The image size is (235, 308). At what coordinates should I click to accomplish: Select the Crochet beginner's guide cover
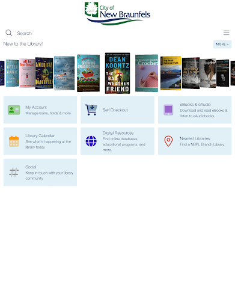point(147,73)
